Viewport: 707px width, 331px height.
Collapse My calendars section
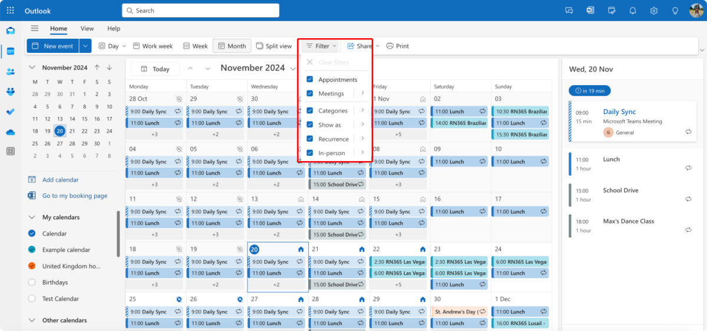pos(32,217)
